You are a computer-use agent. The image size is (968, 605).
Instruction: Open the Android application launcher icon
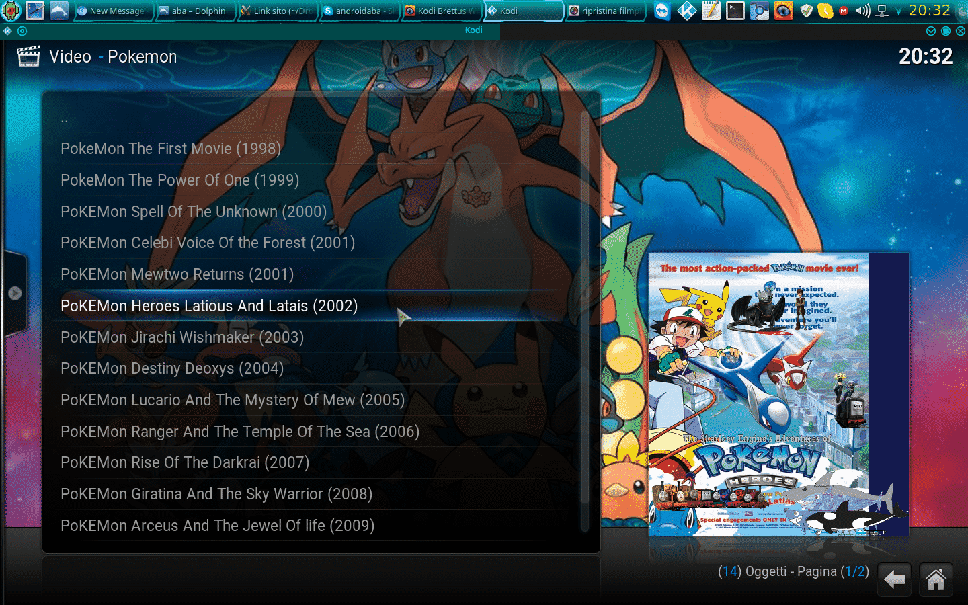pyautogui.click(x=11, y=11)
